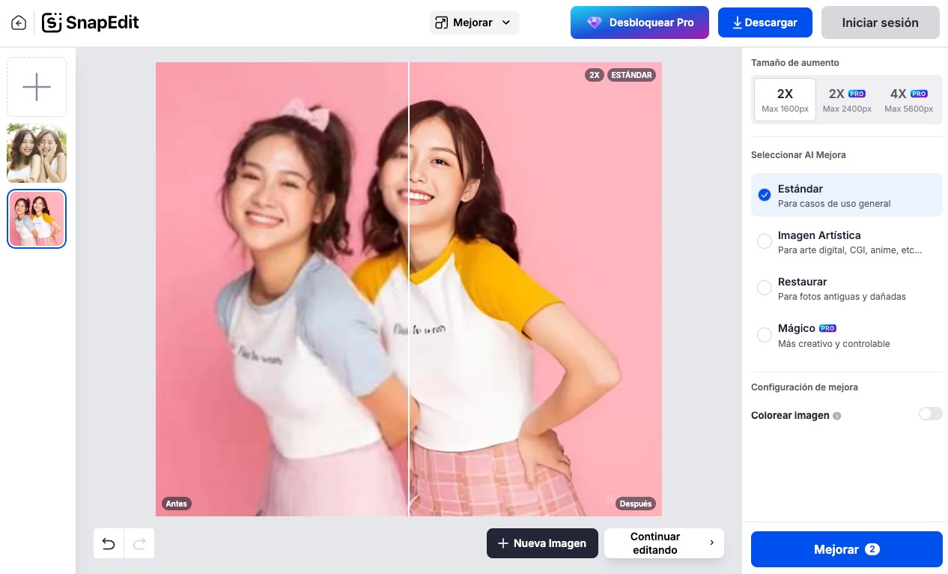Redo the last action

pos(139,544)
